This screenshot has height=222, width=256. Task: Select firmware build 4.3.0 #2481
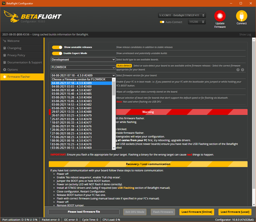(x=82, y=108)
